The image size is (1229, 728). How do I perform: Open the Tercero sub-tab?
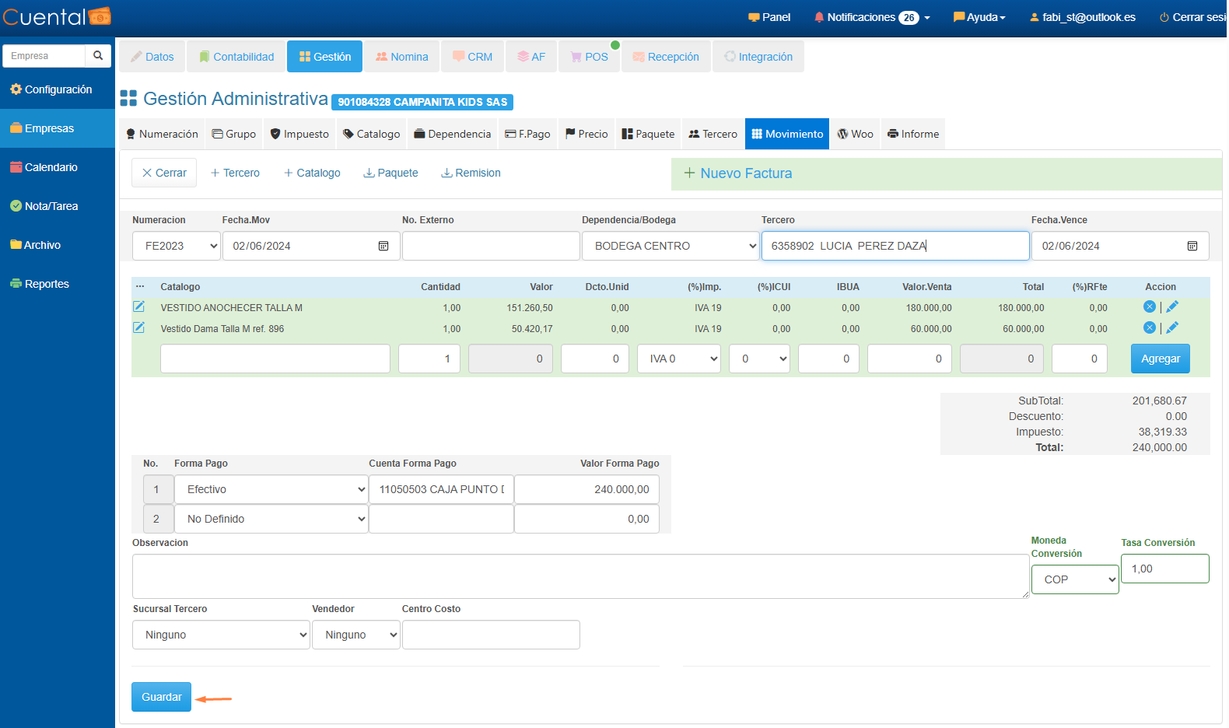pyautogui.click(x=713, y=134)
